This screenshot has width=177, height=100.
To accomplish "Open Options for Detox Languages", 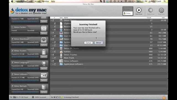I will (44, 69).
